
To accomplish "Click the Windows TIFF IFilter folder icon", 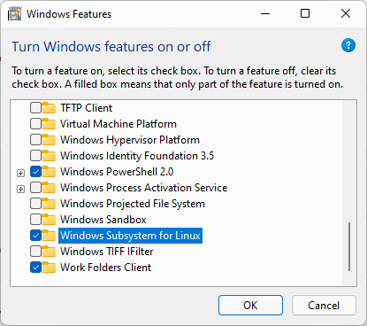I will tap(49, 252).
